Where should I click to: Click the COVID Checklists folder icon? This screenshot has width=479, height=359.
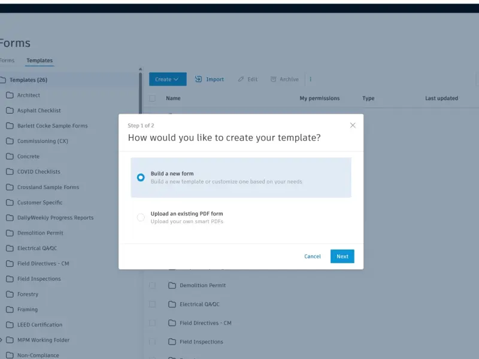[x=10, y=172]
